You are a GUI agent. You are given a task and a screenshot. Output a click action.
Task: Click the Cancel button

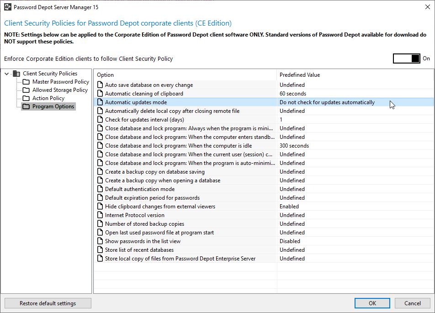pos(413,303)
